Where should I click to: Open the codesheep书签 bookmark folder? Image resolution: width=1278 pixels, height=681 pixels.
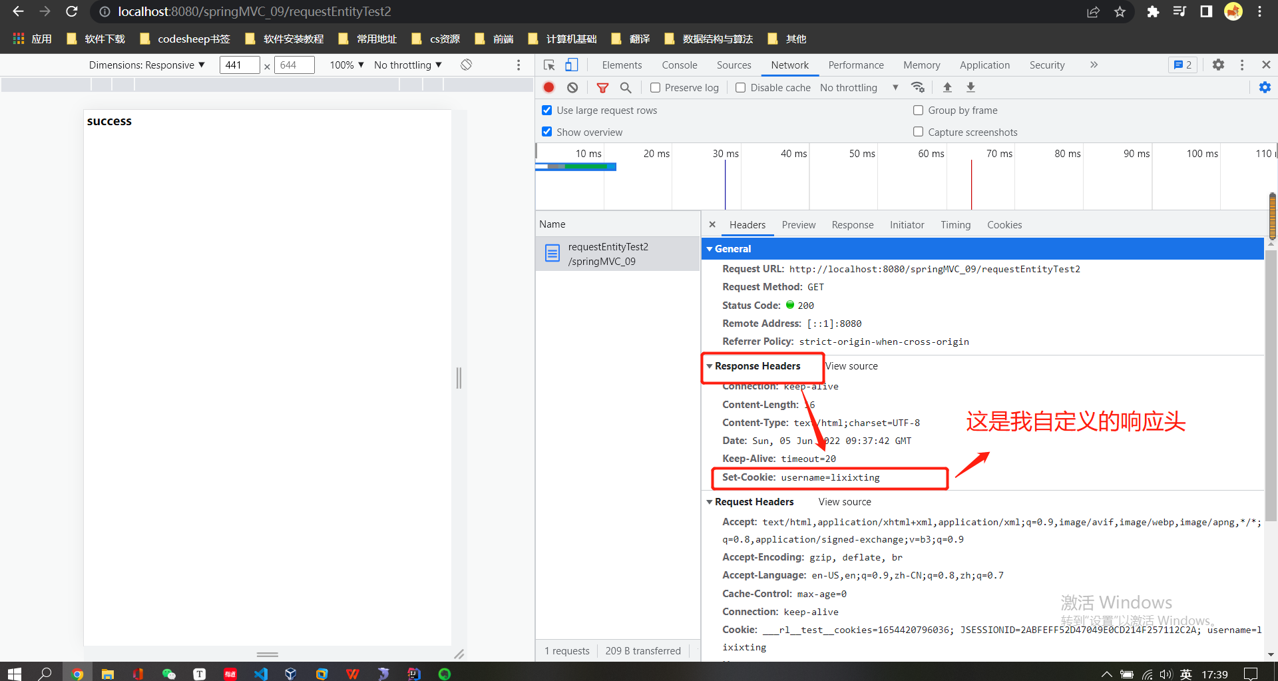tap(185, 39)
